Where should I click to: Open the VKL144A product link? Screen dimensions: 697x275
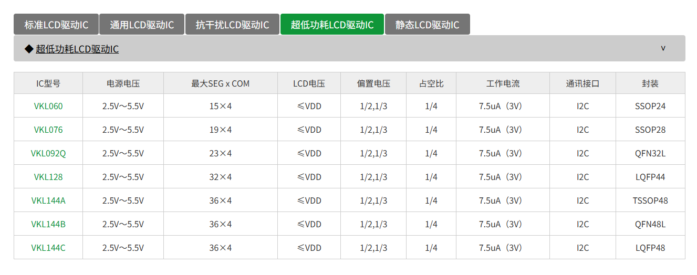tap(48, 200)
